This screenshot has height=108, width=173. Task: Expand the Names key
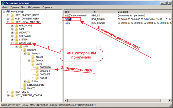33,78
